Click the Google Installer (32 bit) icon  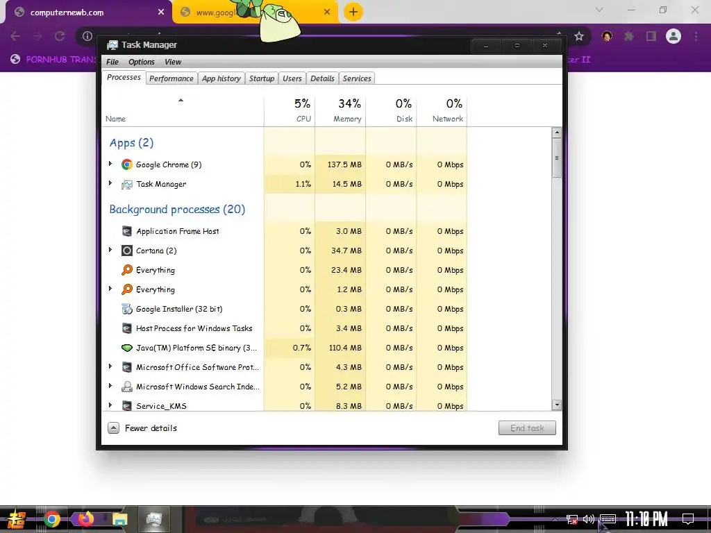127,309
